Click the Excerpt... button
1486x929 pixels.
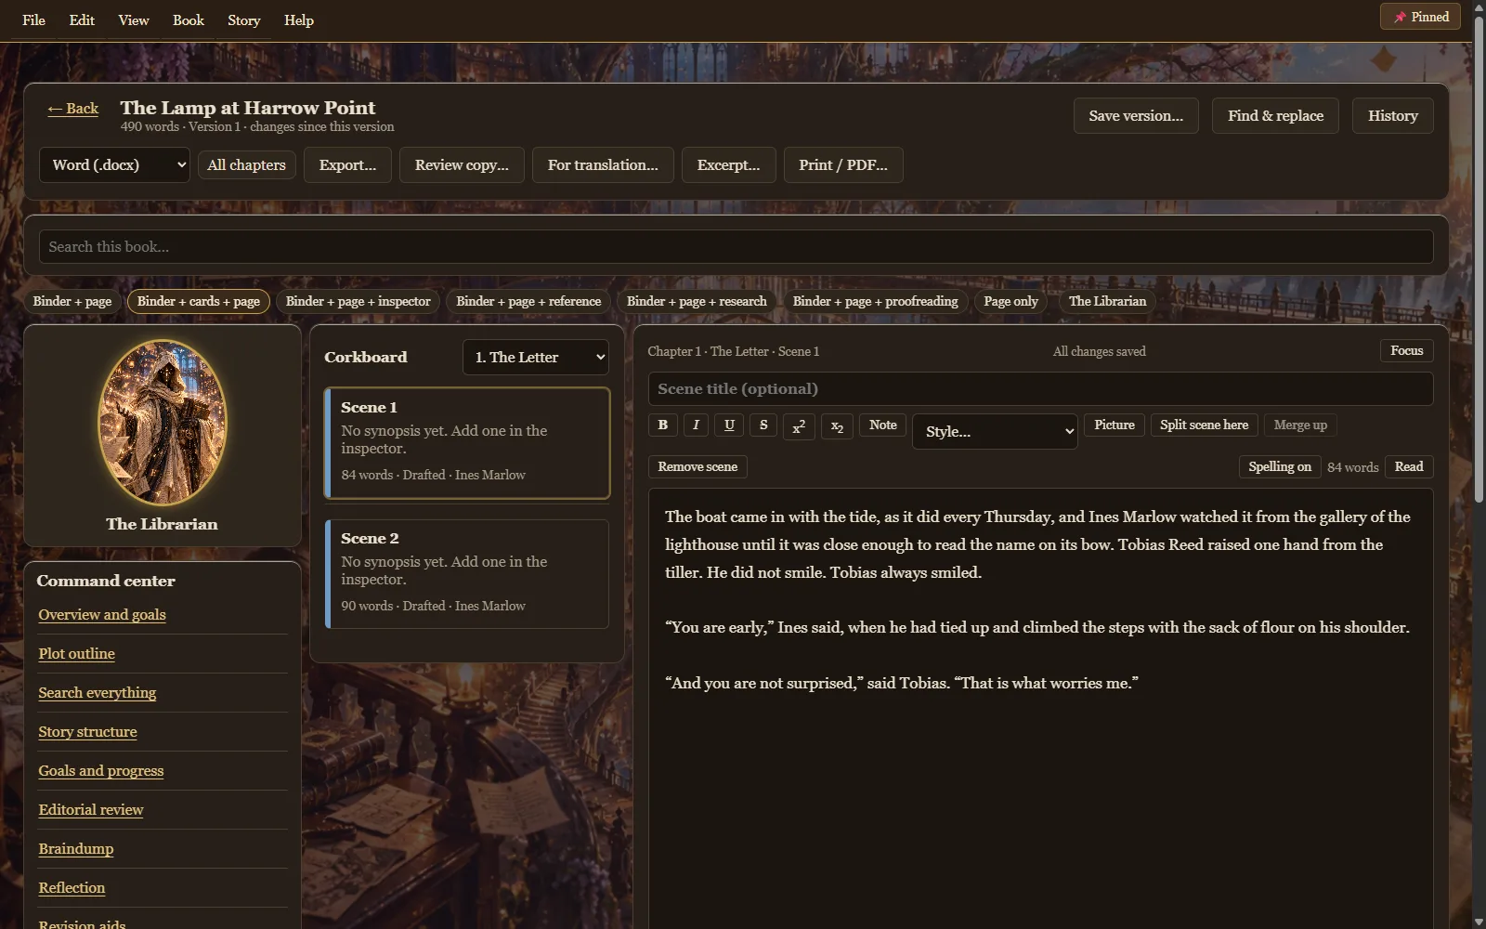click(729, 164)
